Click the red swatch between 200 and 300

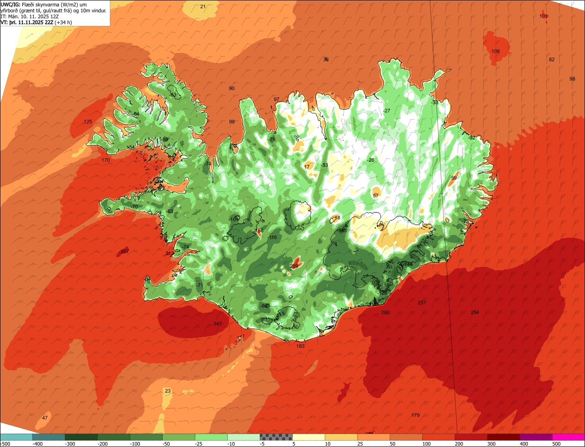pos(471,437)
